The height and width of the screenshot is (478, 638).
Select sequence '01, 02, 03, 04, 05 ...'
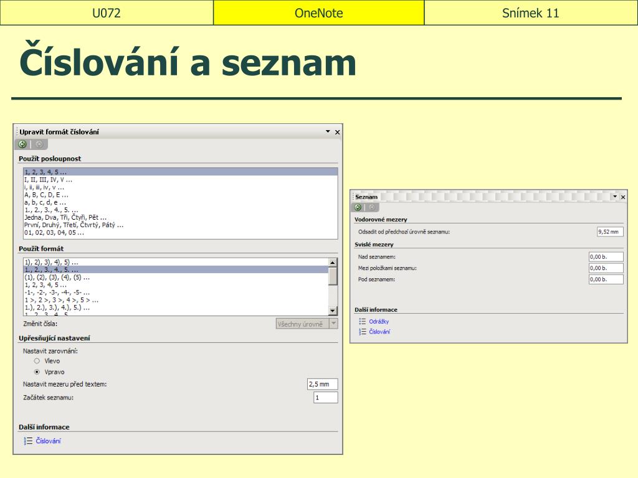pos(181,233)
